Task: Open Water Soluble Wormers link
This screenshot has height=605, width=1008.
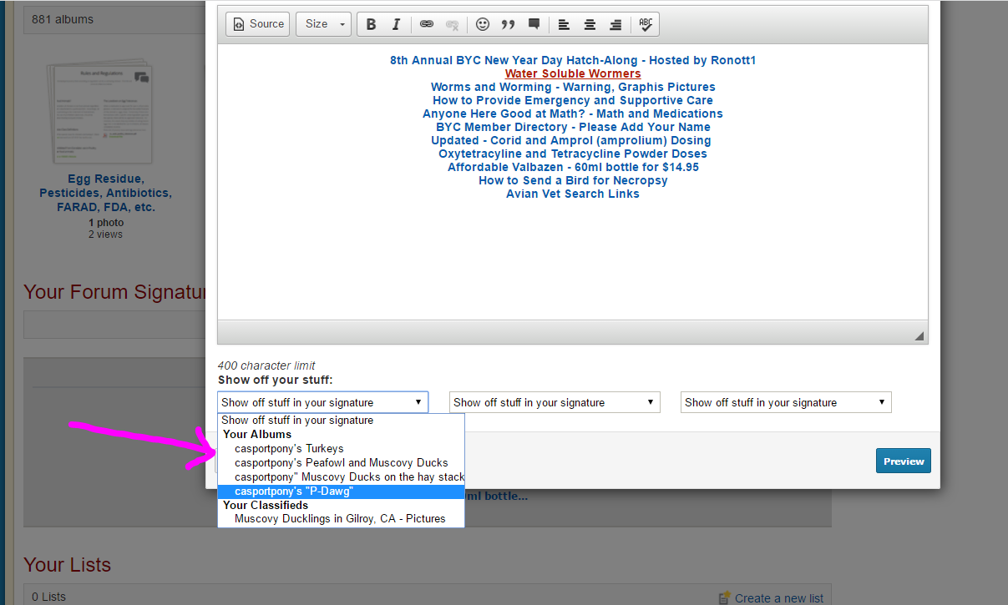Action: click(x=573, y=73)
